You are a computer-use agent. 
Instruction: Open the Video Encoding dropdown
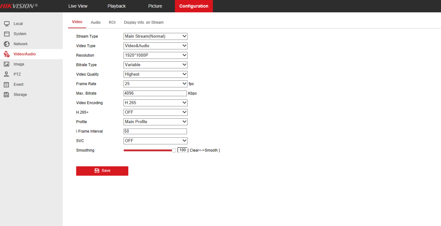[x=155, y=103]
